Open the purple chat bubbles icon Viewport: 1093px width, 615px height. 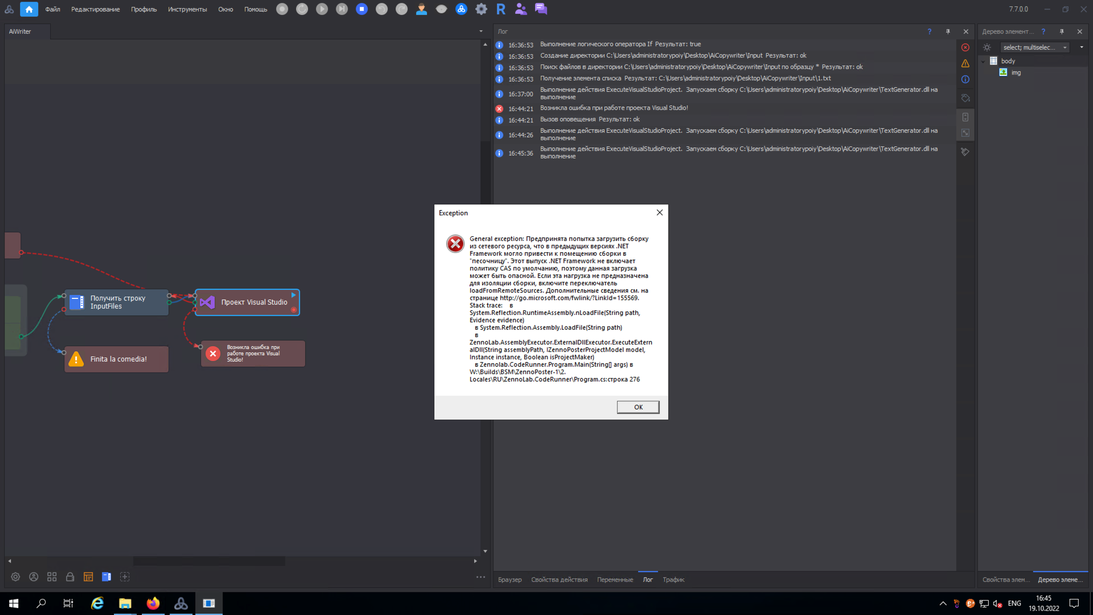tap(541, 9)
